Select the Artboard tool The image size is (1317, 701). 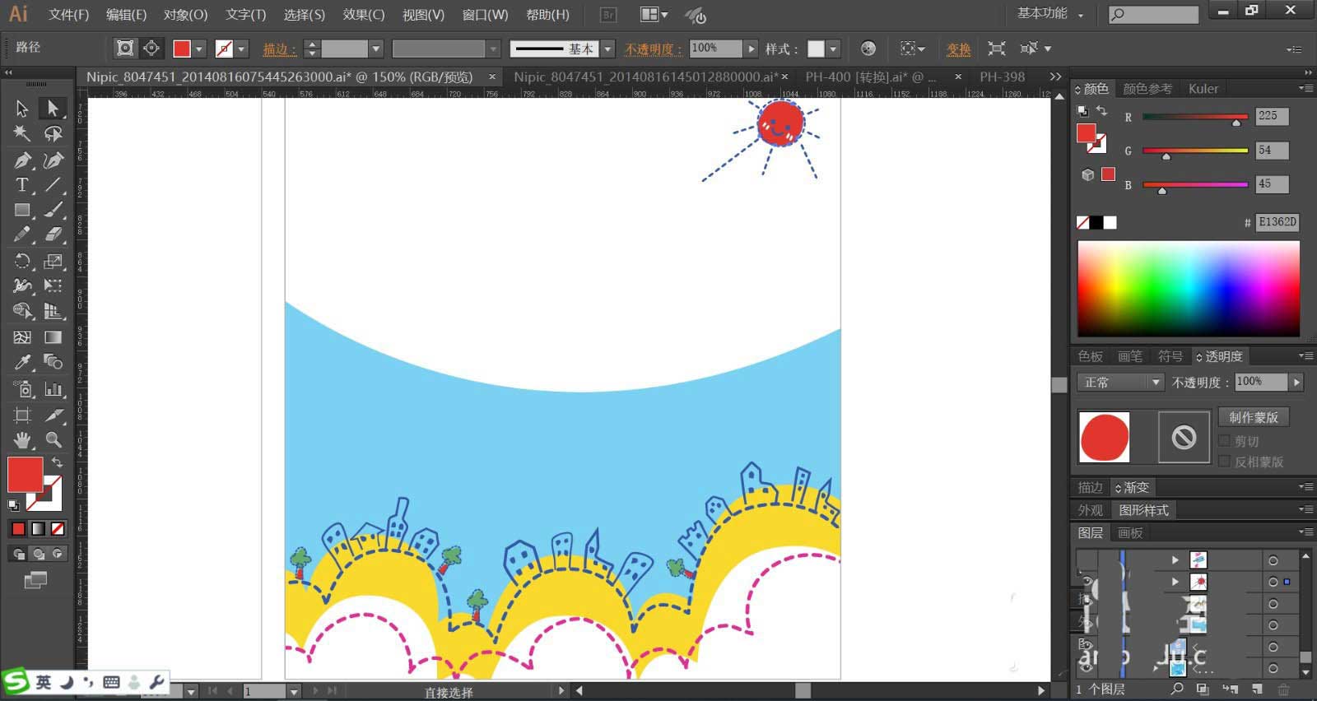pos(22,415)
